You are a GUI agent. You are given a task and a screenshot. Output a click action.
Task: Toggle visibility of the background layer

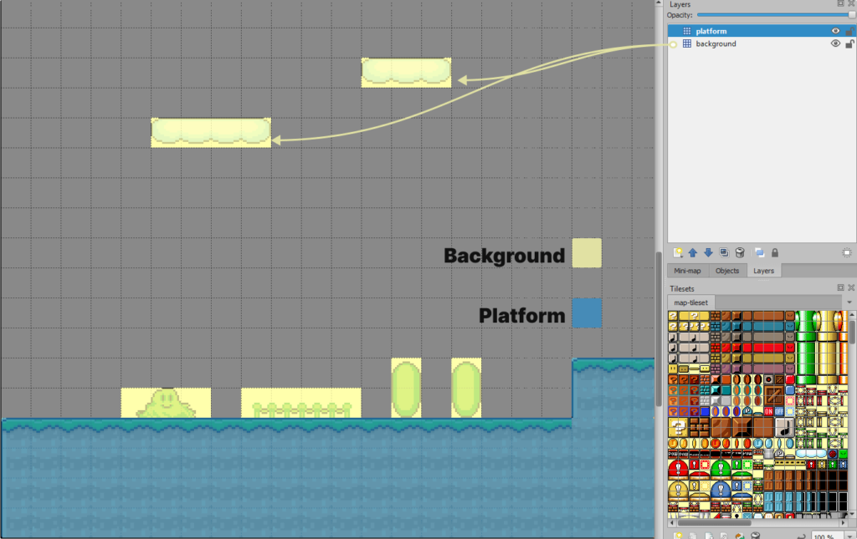tap(834, 43)
